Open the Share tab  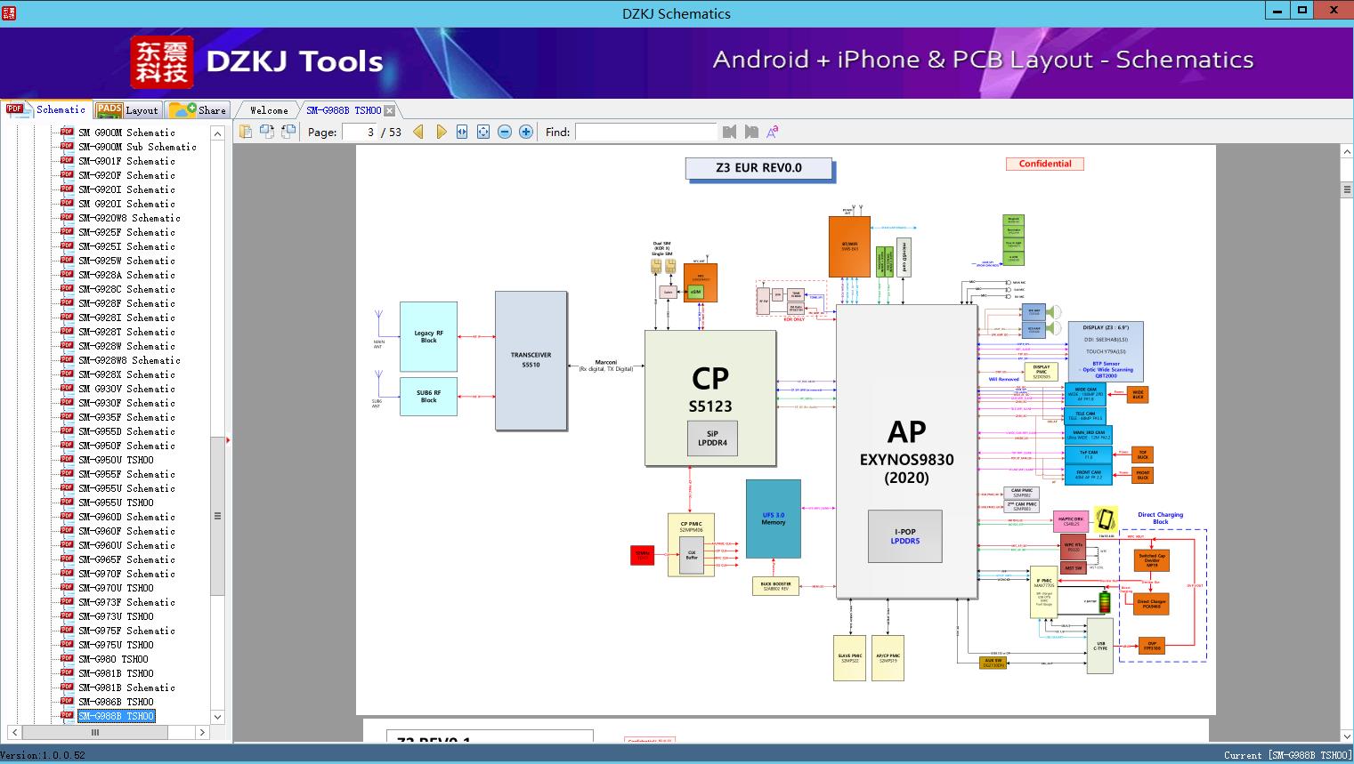tap(199, 110)
